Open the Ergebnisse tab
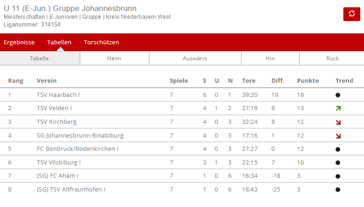The height and width of the screenshot is (207, 364). [x=19, y=42]
